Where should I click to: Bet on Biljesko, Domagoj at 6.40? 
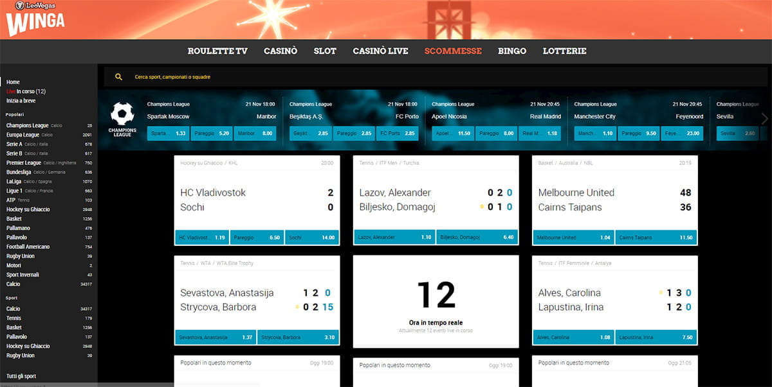click(x=477, y=237)
